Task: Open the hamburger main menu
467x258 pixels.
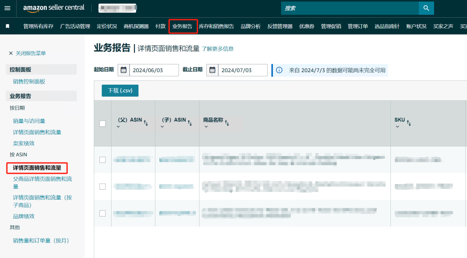Action: (x=7, y=8)
